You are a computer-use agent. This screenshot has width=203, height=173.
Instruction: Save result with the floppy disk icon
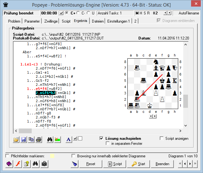[x=24, y=139]
